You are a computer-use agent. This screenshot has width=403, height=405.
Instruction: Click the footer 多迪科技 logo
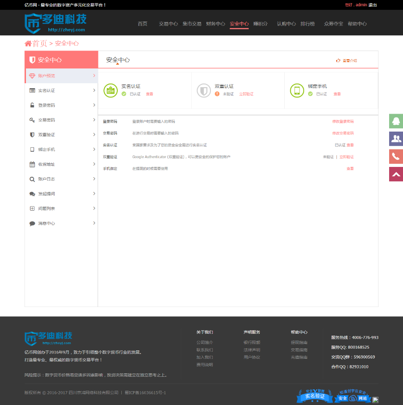tap(48, 338)
